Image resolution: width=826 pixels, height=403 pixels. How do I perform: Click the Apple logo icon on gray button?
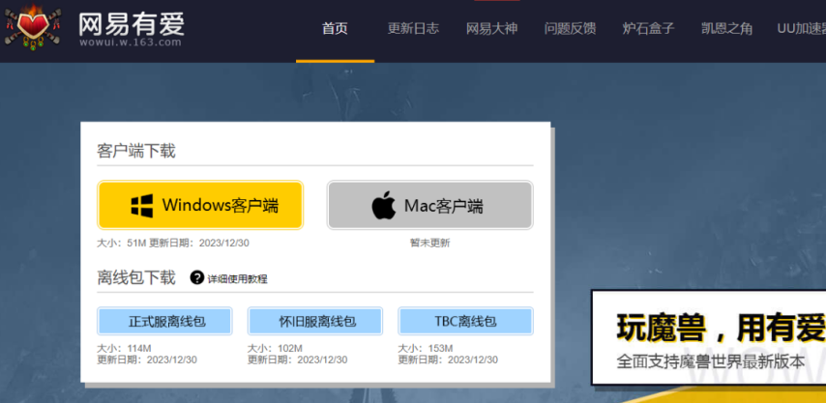pos(383,206)
